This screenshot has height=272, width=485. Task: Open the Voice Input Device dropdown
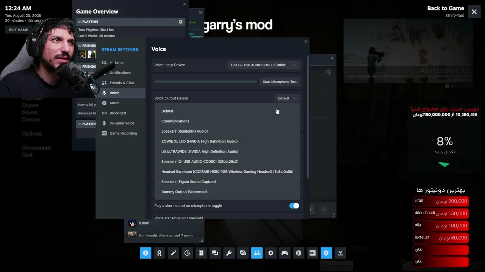click(263, 65)
